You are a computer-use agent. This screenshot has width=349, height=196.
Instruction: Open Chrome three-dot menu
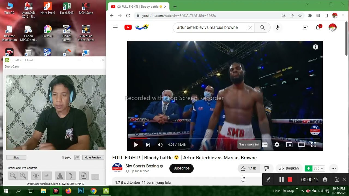click(x=343, y=16)
